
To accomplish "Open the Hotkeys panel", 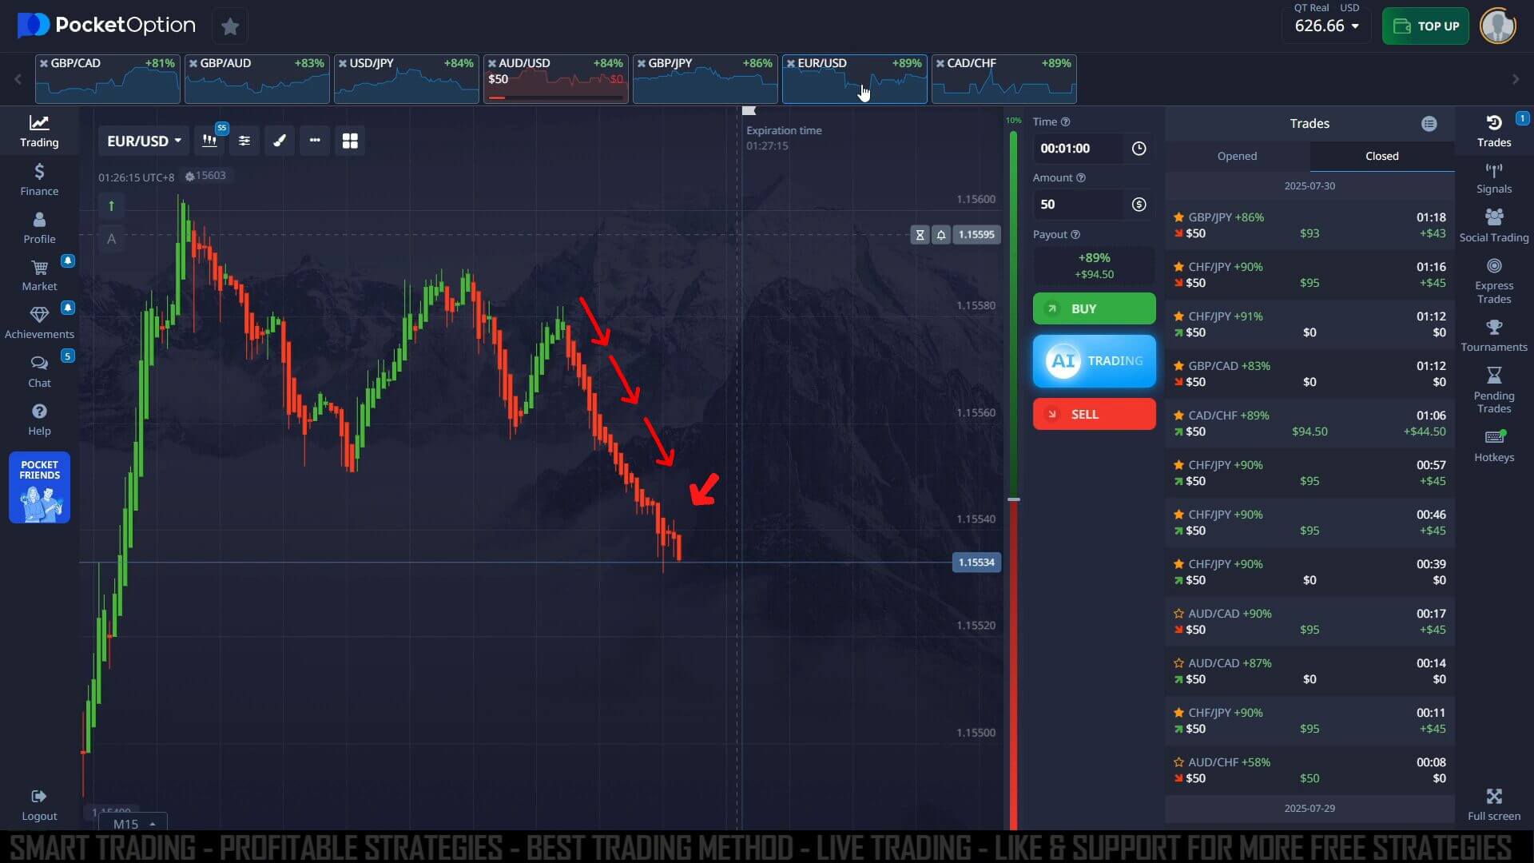I will tap(1494, 446).
